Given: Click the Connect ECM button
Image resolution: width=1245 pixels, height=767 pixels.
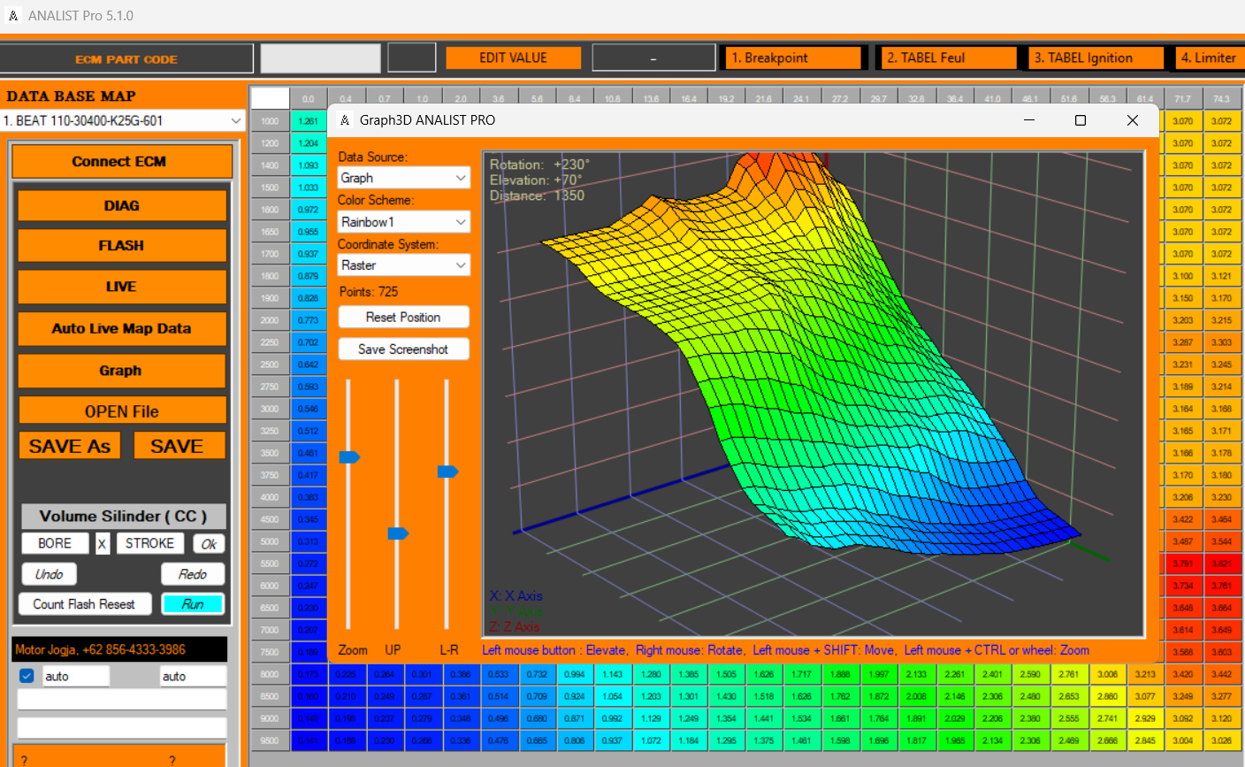Looking at the screenshot, I should click(x=122, y=162).
